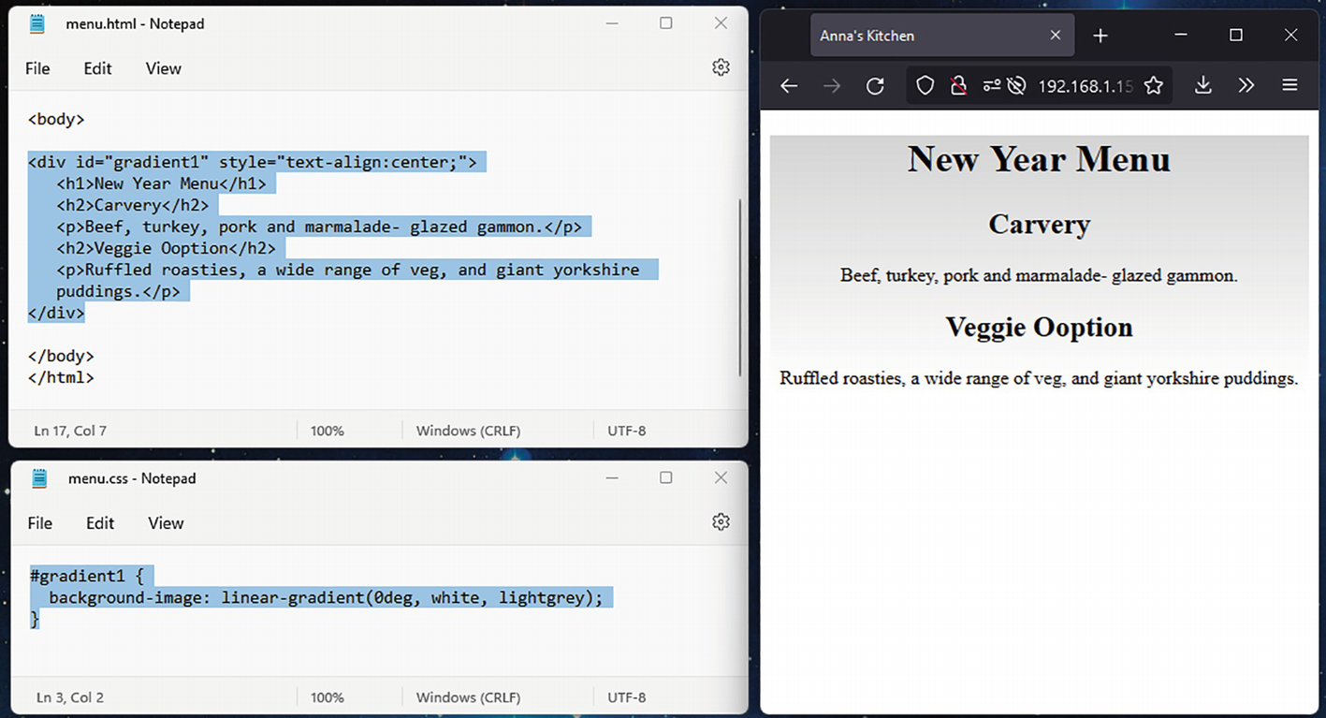Viewport: 1326px width, 718px height.
Task: Click Windows (CRLF) in menu.css status bar
Action: pyautogui.click(x=468, y=698)
